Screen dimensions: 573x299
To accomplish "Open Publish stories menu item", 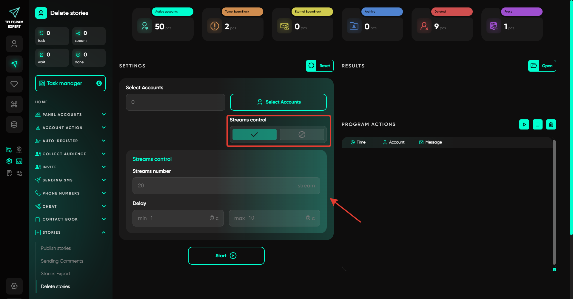I will [56, 248].
